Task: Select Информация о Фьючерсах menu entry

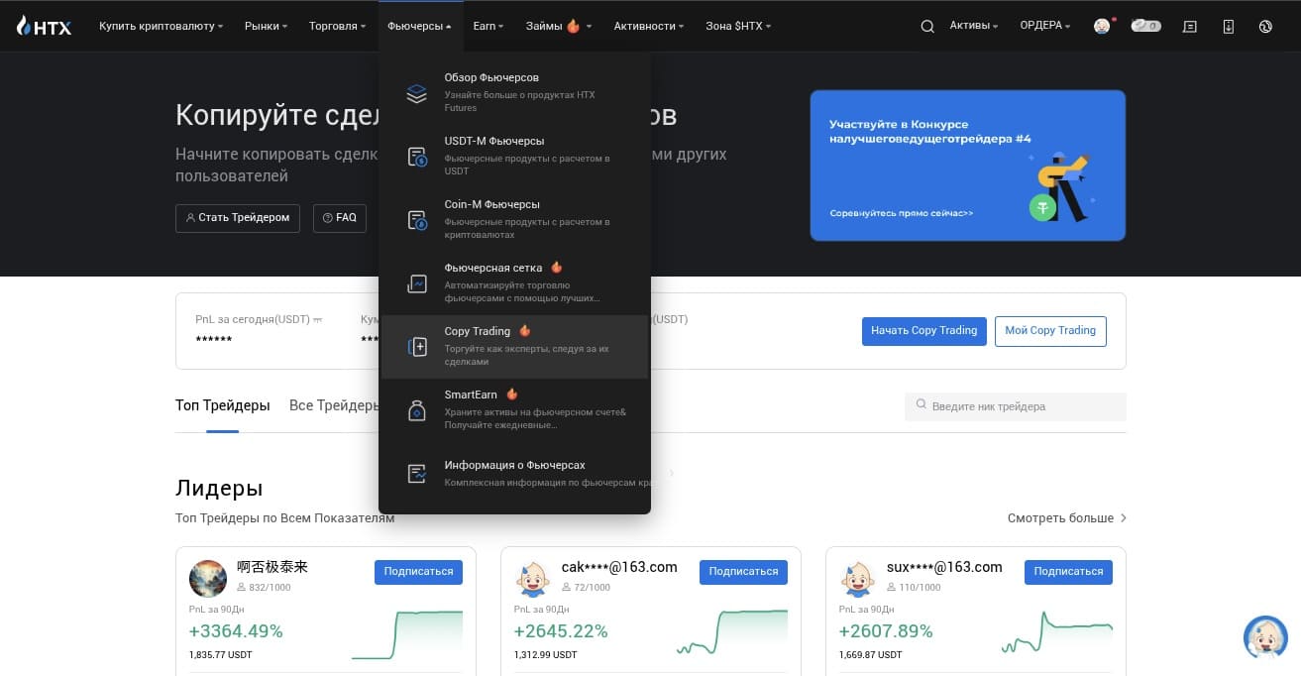Action: [x=514, y=474]
